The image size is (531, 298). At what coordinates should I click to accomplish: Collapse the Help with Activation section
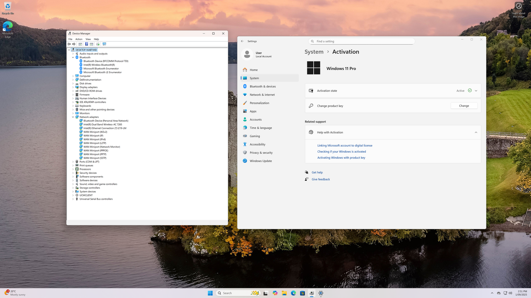pyautogui.click(x=476, y=132)
